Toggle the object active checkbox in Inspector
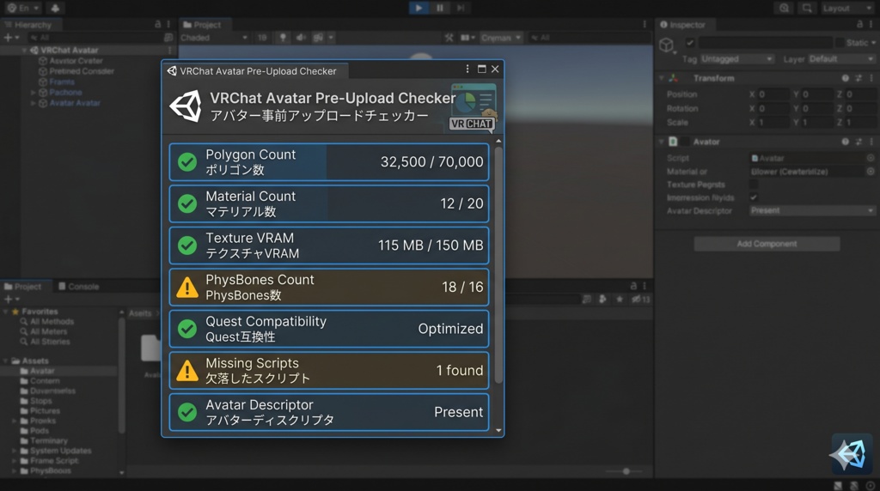Screen dimensions: 880x491 pyautogui.click(x=690, y=43)
